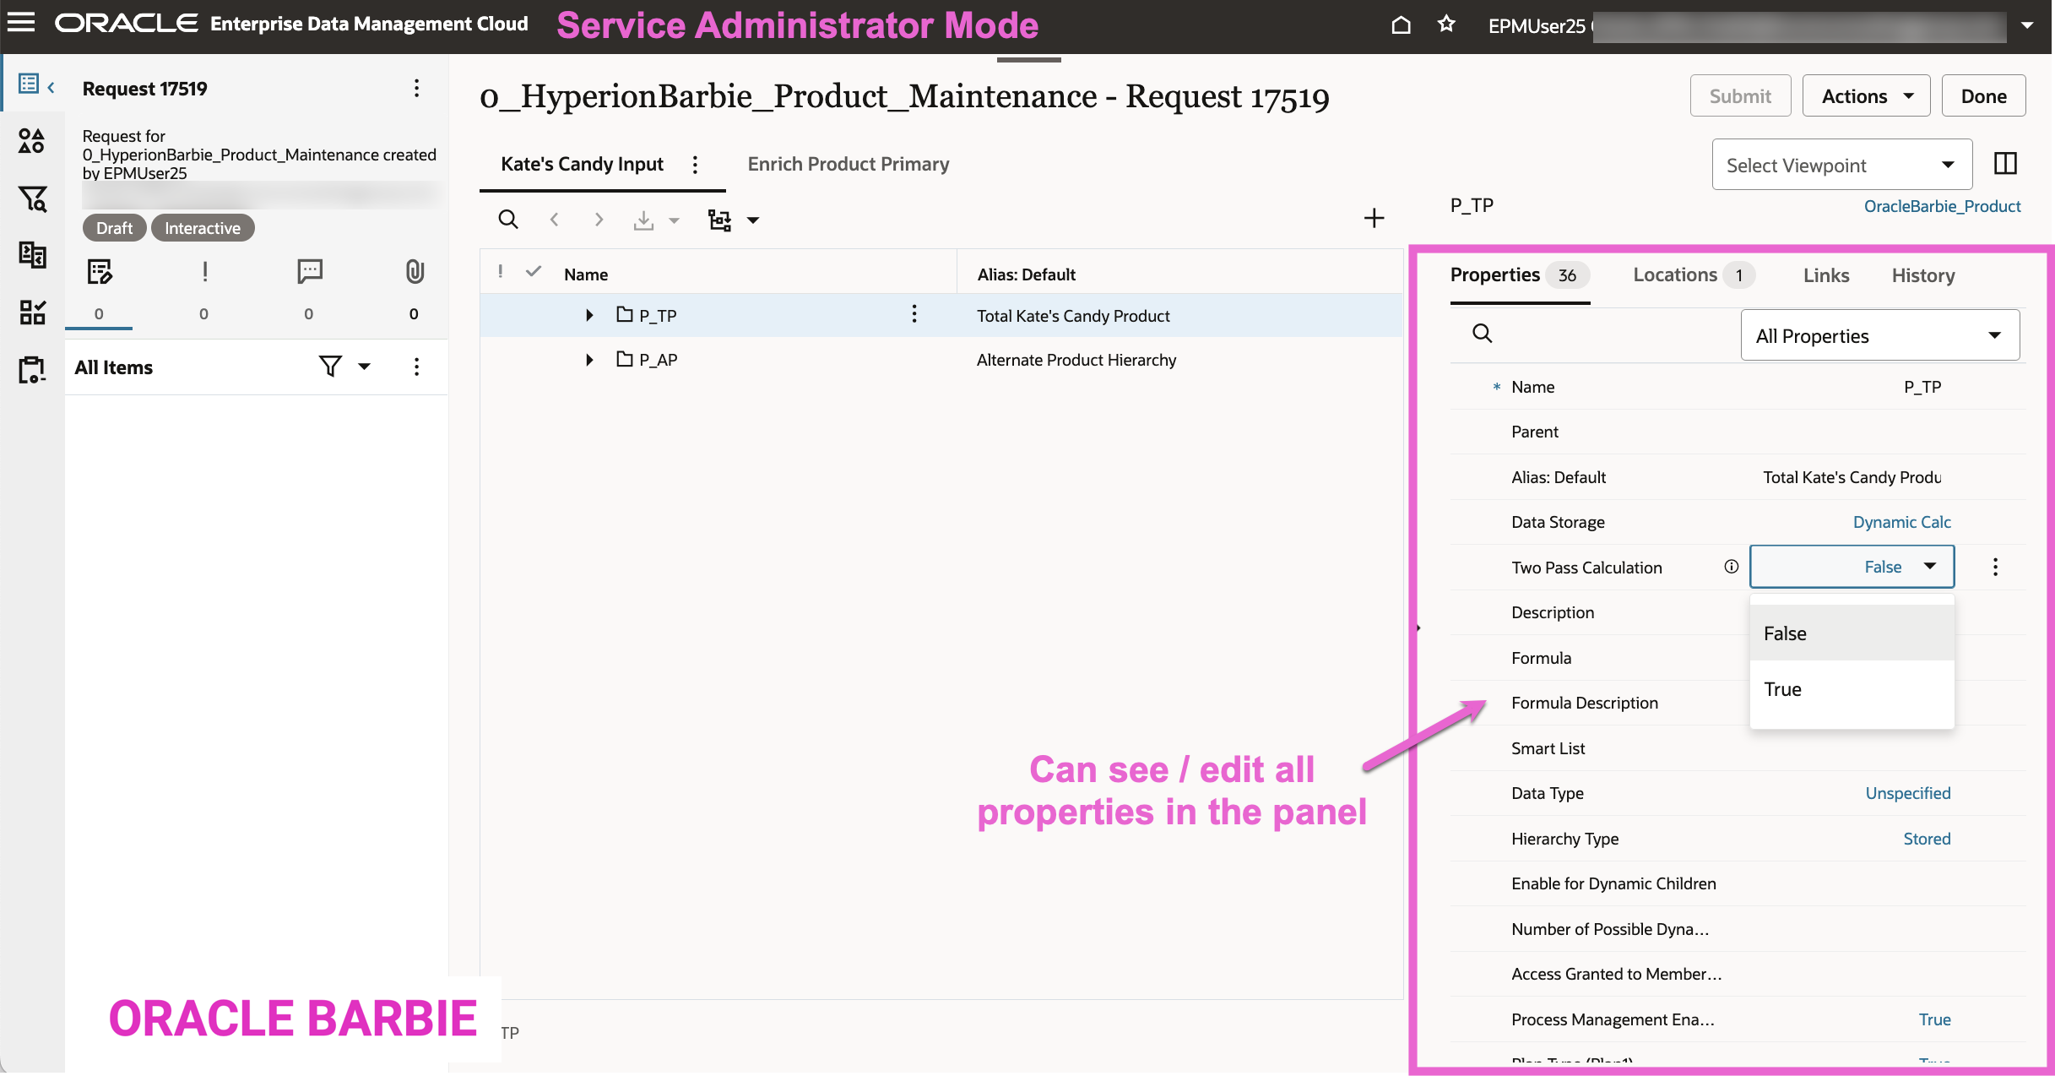Open the Select Viewpoint dropdown
Viewport: 2055px width, 1076px height.
point(1841,166)
